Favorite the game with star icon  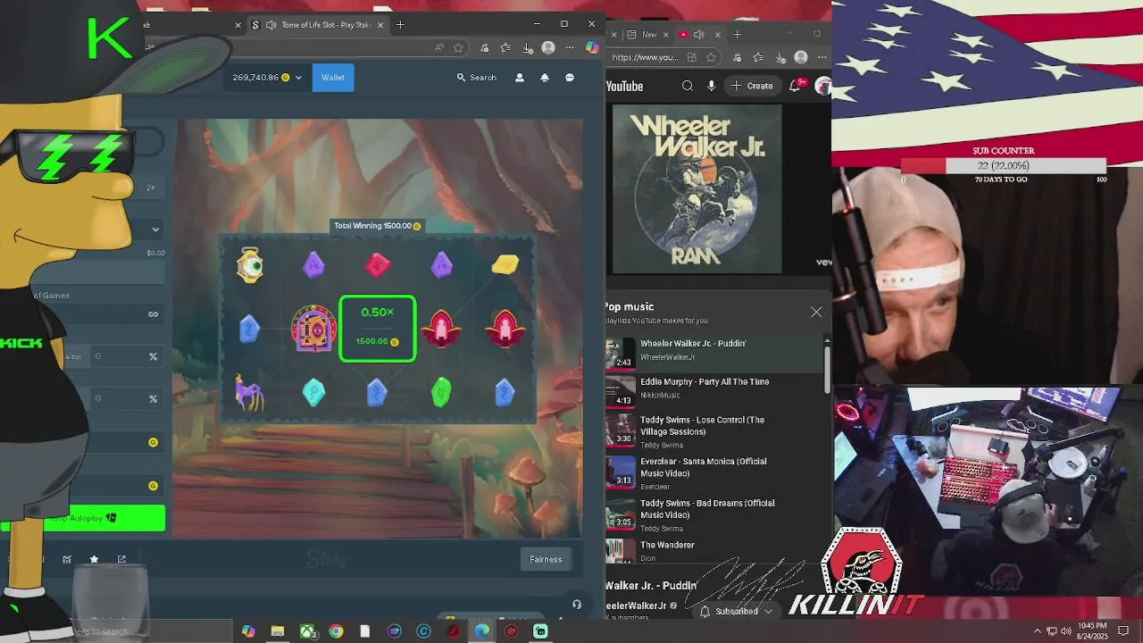click(94, 559)
